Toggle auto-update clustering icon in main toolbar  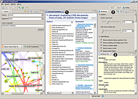(x=20, y=8)
